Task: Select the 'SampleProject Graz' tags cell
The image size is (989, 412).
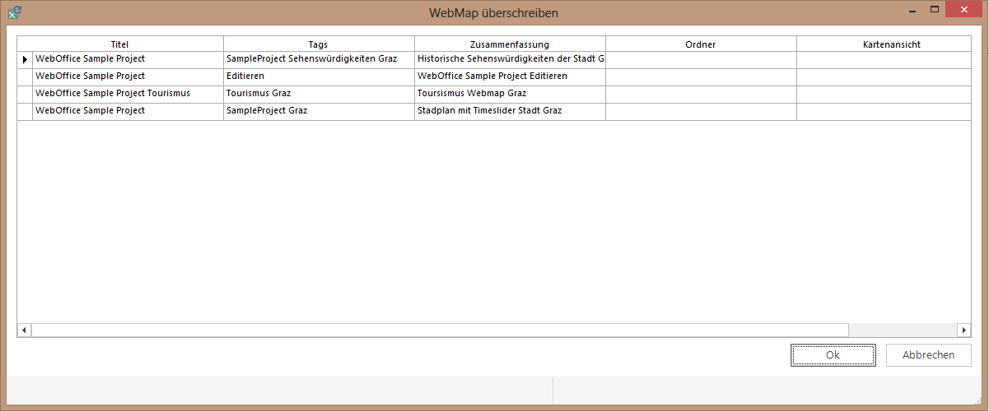Action: point(319,112)
